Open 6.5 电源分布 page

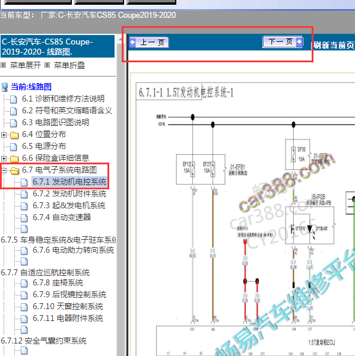pyautogui.click(x=44, y=146)
